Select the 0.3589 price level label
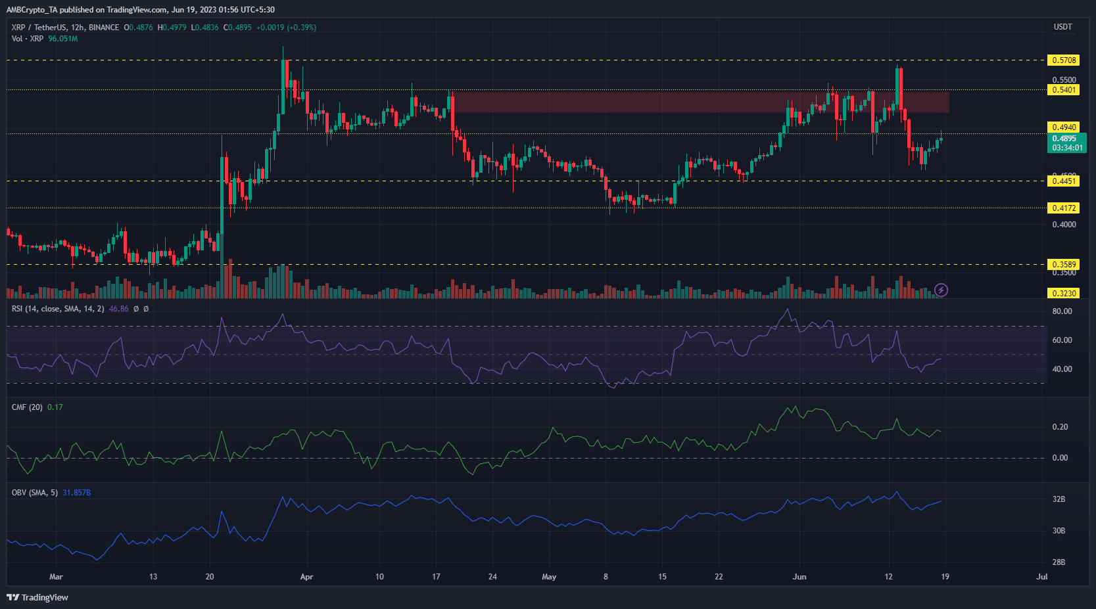 point(1063,264)
